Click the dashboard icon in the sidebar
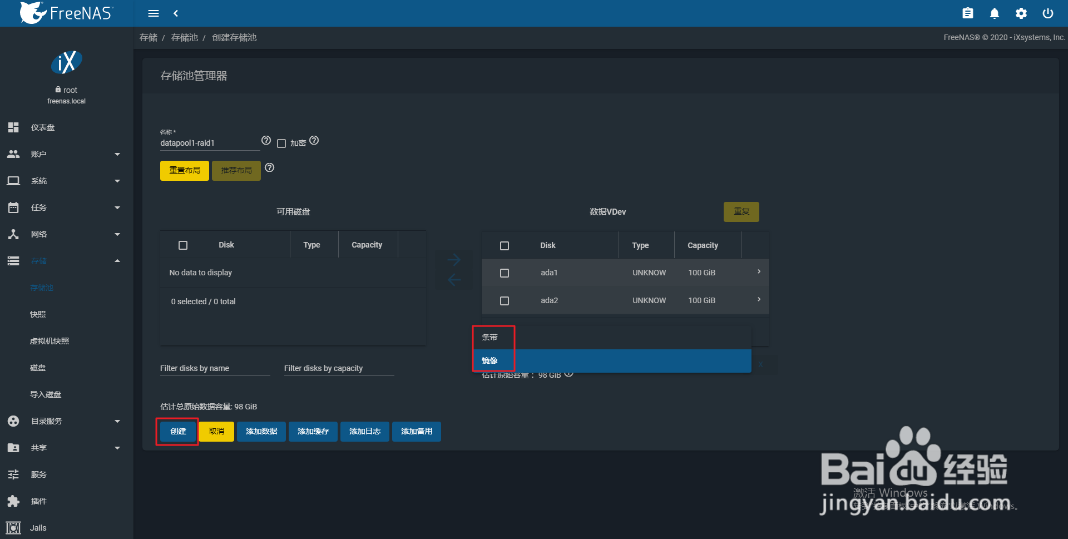Viewport: 1068px width, 539px height. 13,127
